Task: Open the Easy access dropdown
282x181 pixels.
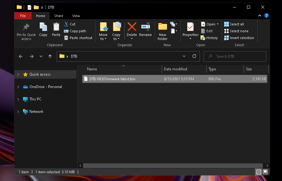Action: pos(174,31)
